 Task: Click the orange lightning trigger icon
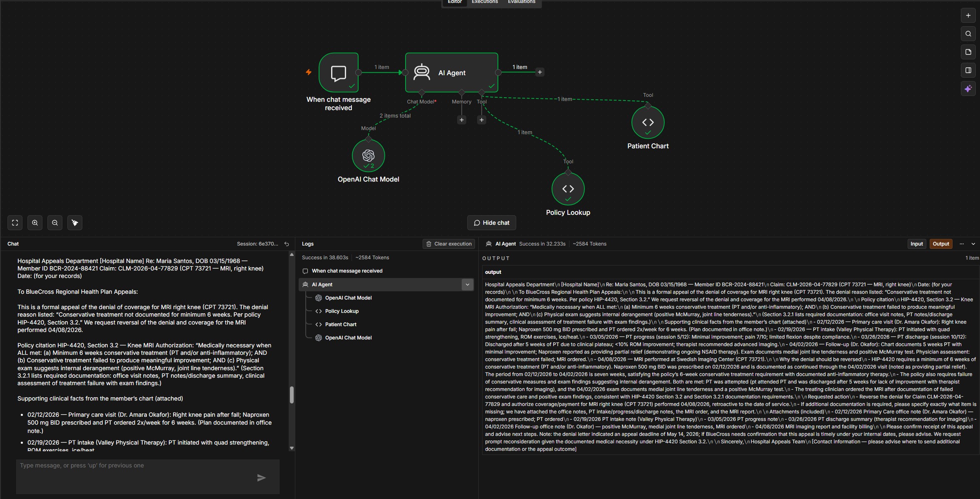309,72
